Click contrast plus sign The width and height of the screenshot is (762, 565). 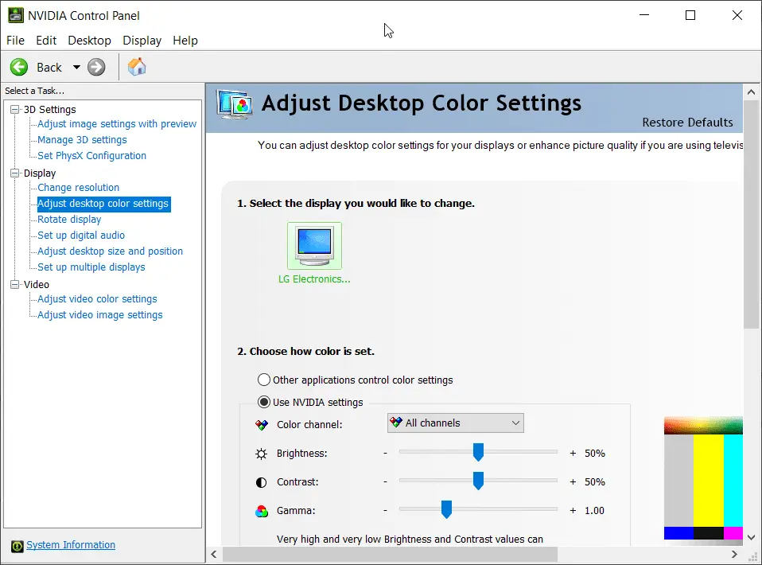coord(573,482)
